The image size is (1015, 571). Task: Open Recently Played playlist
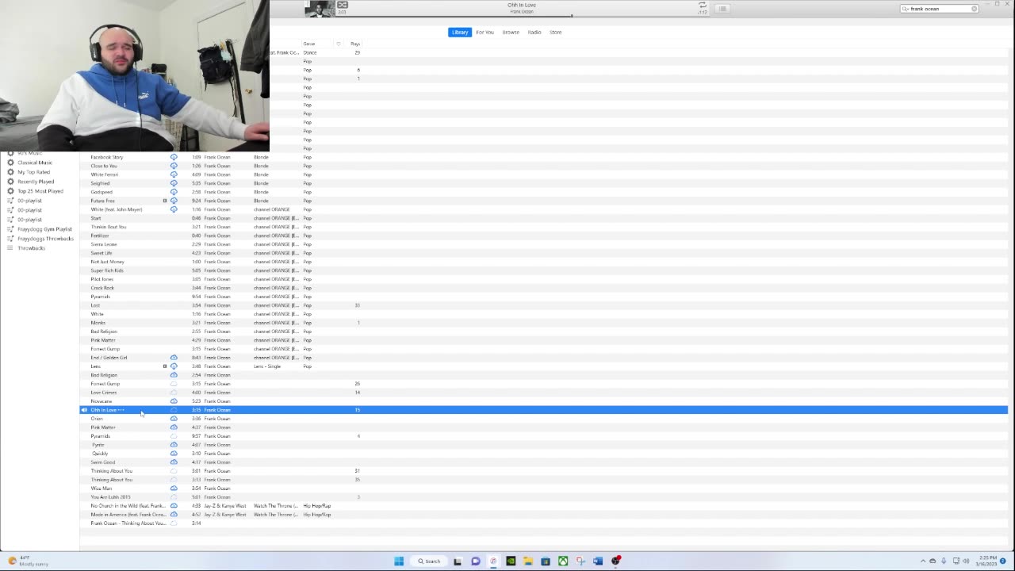36,182
